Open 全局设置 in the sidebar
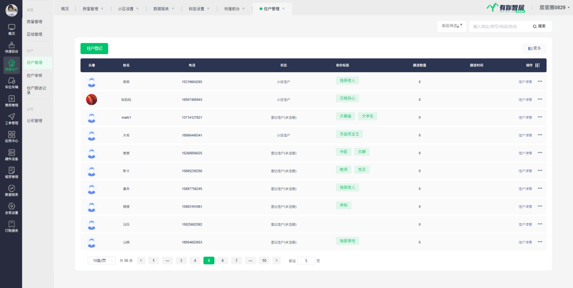This screenshot has height=288, width=573. [x=11, y=208]
